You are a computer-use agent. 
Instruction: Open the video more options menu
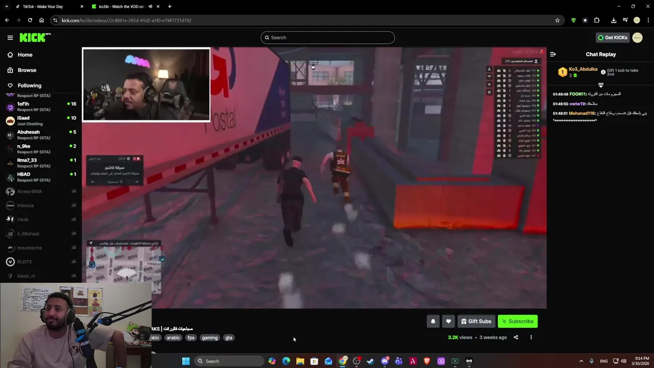[x=531, y=337]
